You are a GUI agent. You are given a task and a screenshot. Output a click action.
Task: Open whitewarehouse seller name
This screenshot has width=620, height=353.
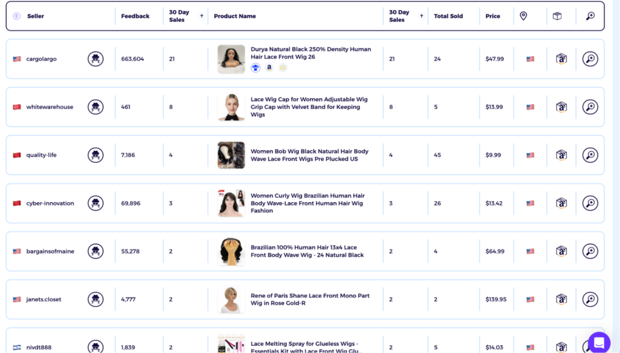(50, 107)
